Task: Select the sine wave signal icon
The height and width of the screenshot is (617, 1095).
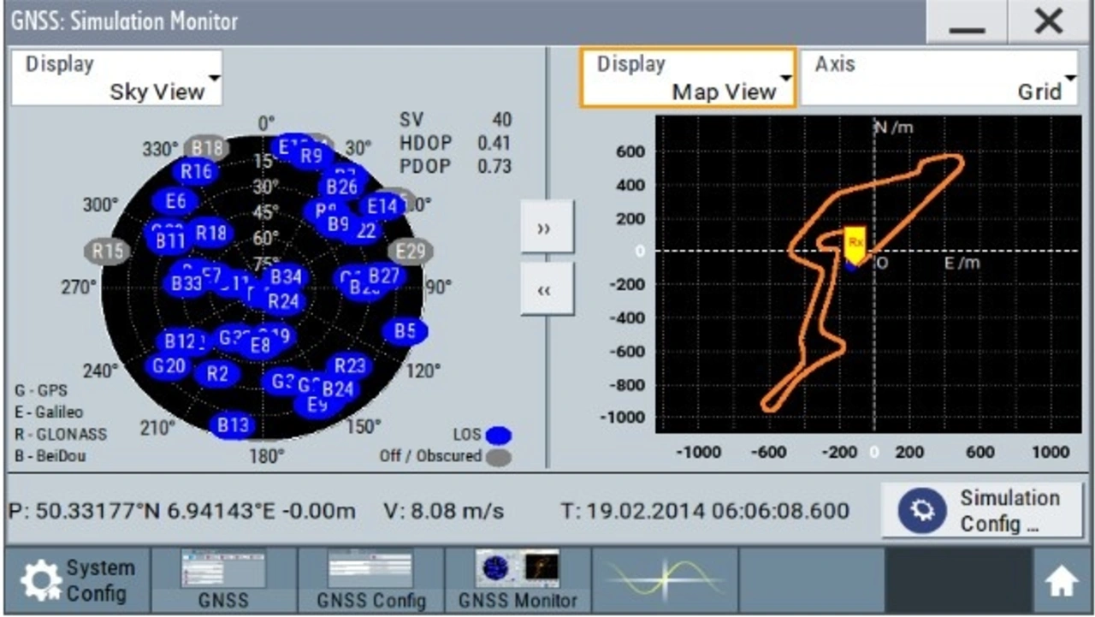Action: coord(665,579)
